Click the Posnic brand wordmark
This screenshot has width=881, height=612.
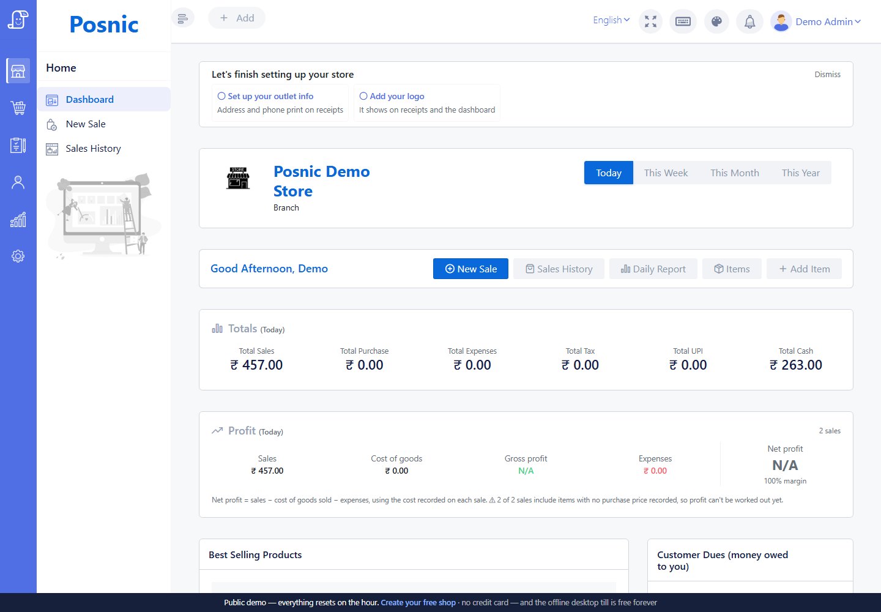[104, 24]
